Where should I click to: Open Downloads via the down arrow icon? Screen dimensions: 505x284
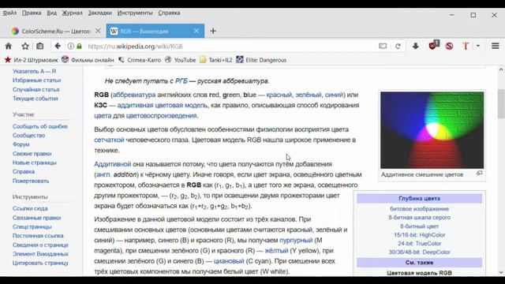pyautogui.click(x=416, y=46)
